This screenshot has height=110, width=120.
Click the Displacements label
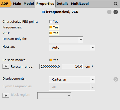tap(14, 79)
